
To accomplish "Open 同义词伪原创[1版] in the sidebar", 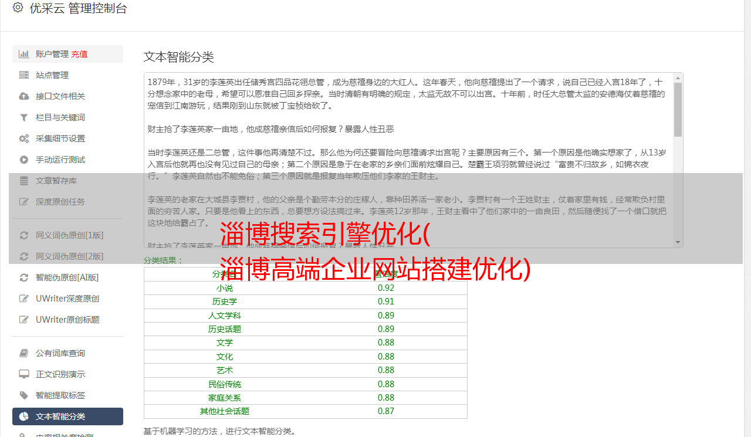I will coord(69,235).
